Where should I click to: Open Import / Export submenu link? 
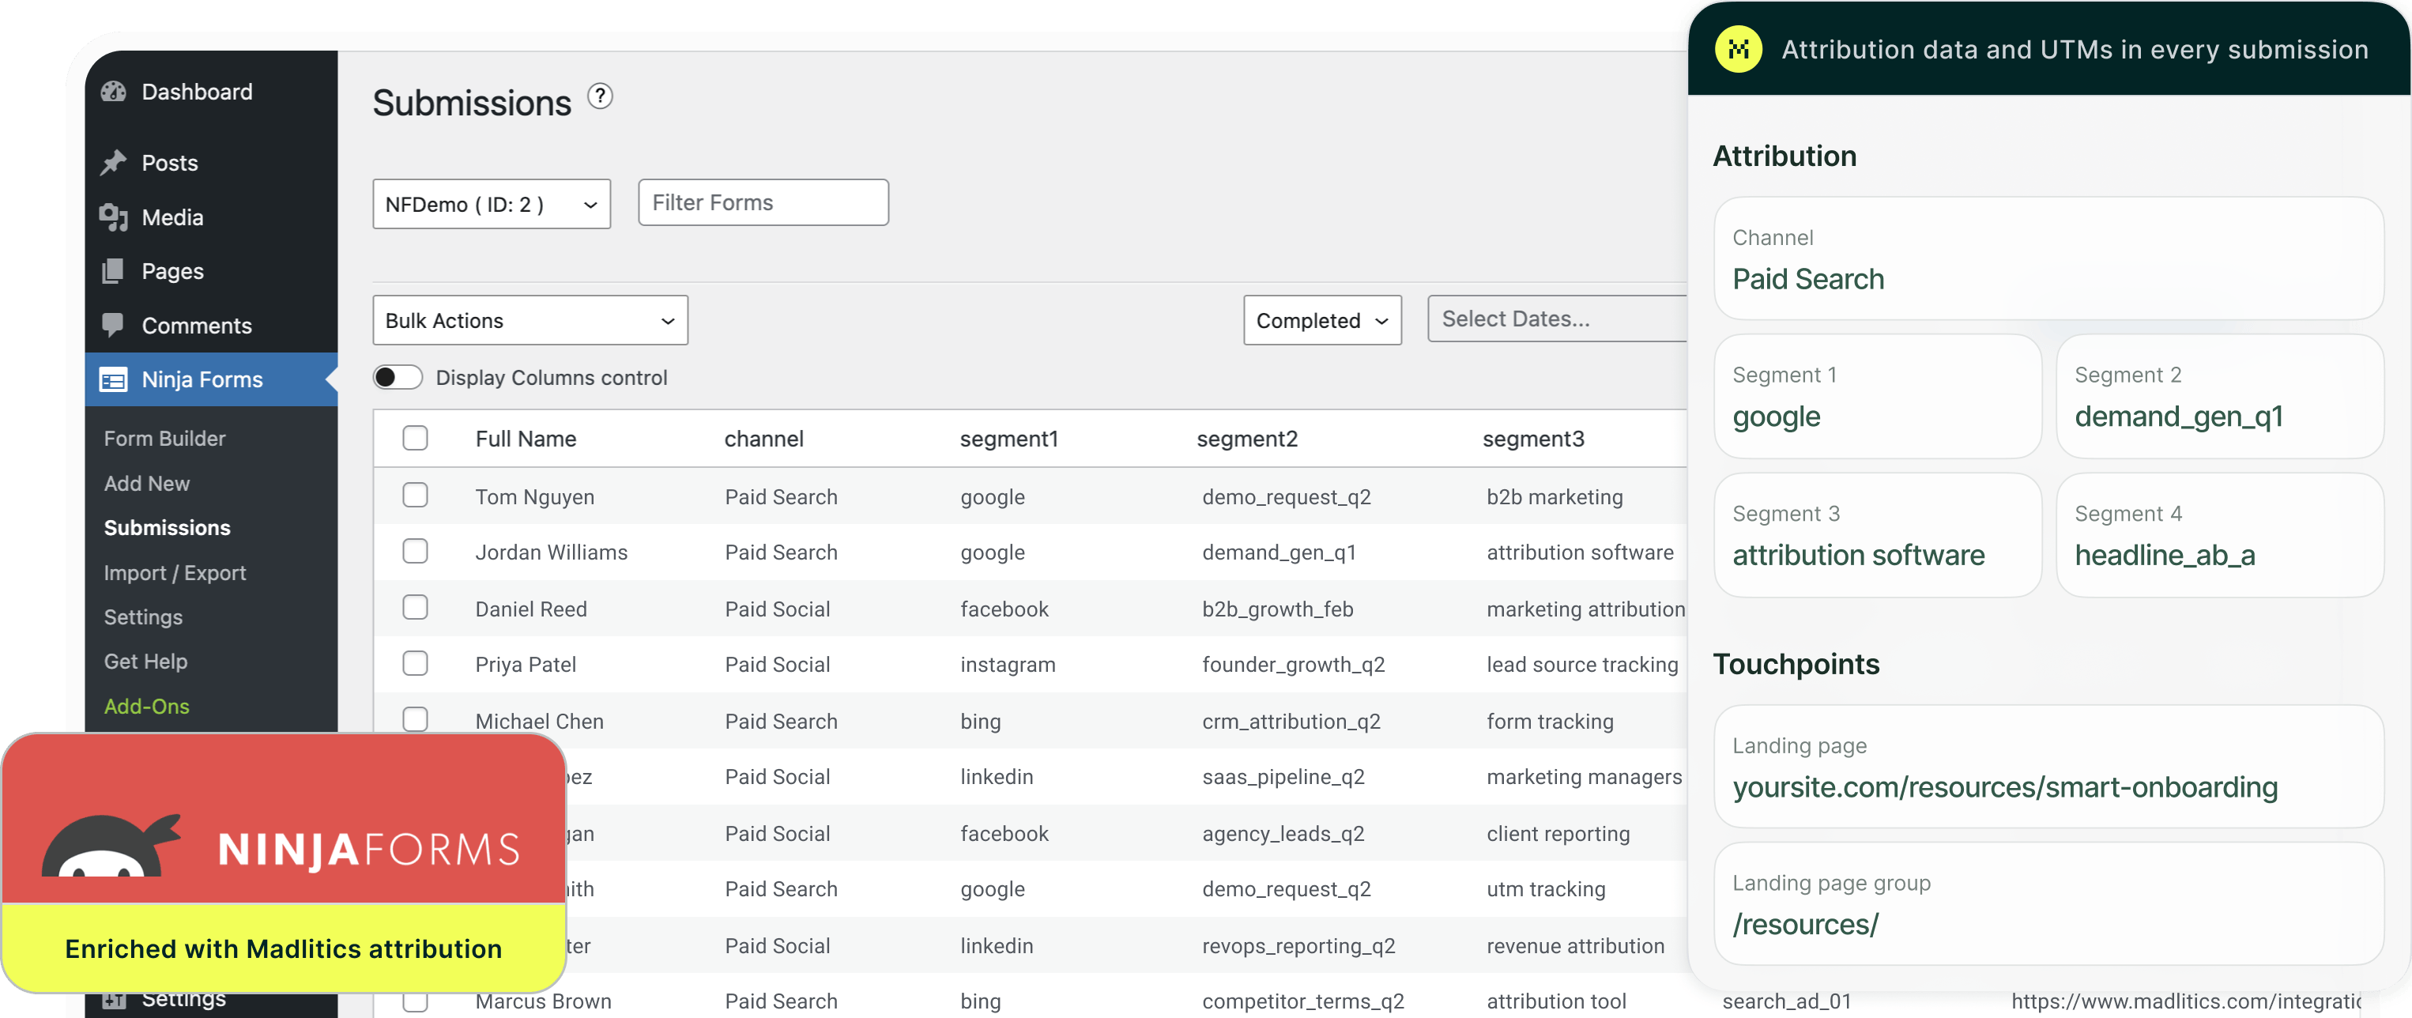(x=175, y=572)
